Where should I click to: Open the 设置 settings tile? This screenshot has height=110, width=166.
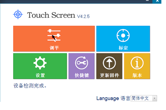40,66
